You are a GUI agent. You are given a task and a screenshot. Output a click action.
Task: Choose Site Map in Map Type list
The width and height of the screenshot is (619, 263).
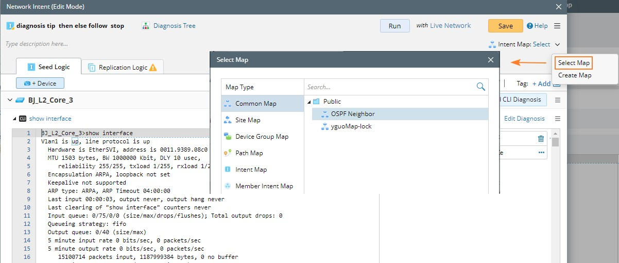(248, 120)
